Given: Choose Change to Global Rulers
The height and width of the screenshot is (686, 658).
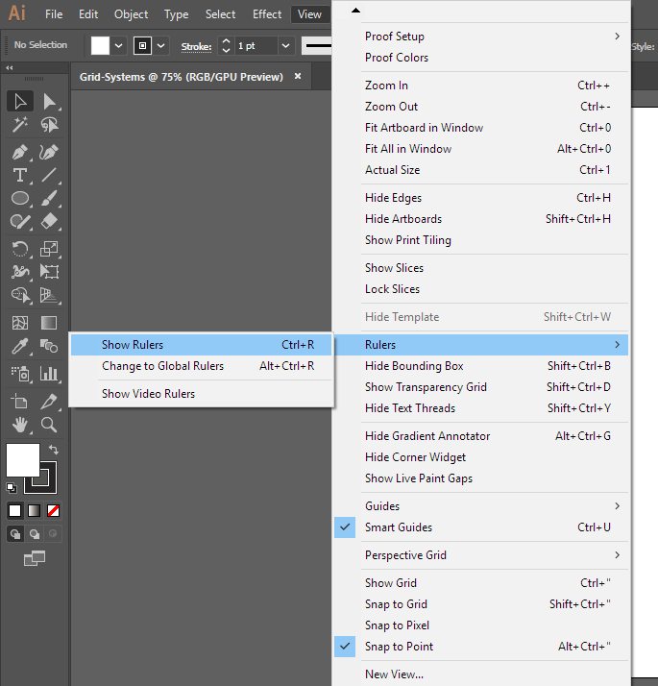Looking at the screenshot, I should (162, 366).
